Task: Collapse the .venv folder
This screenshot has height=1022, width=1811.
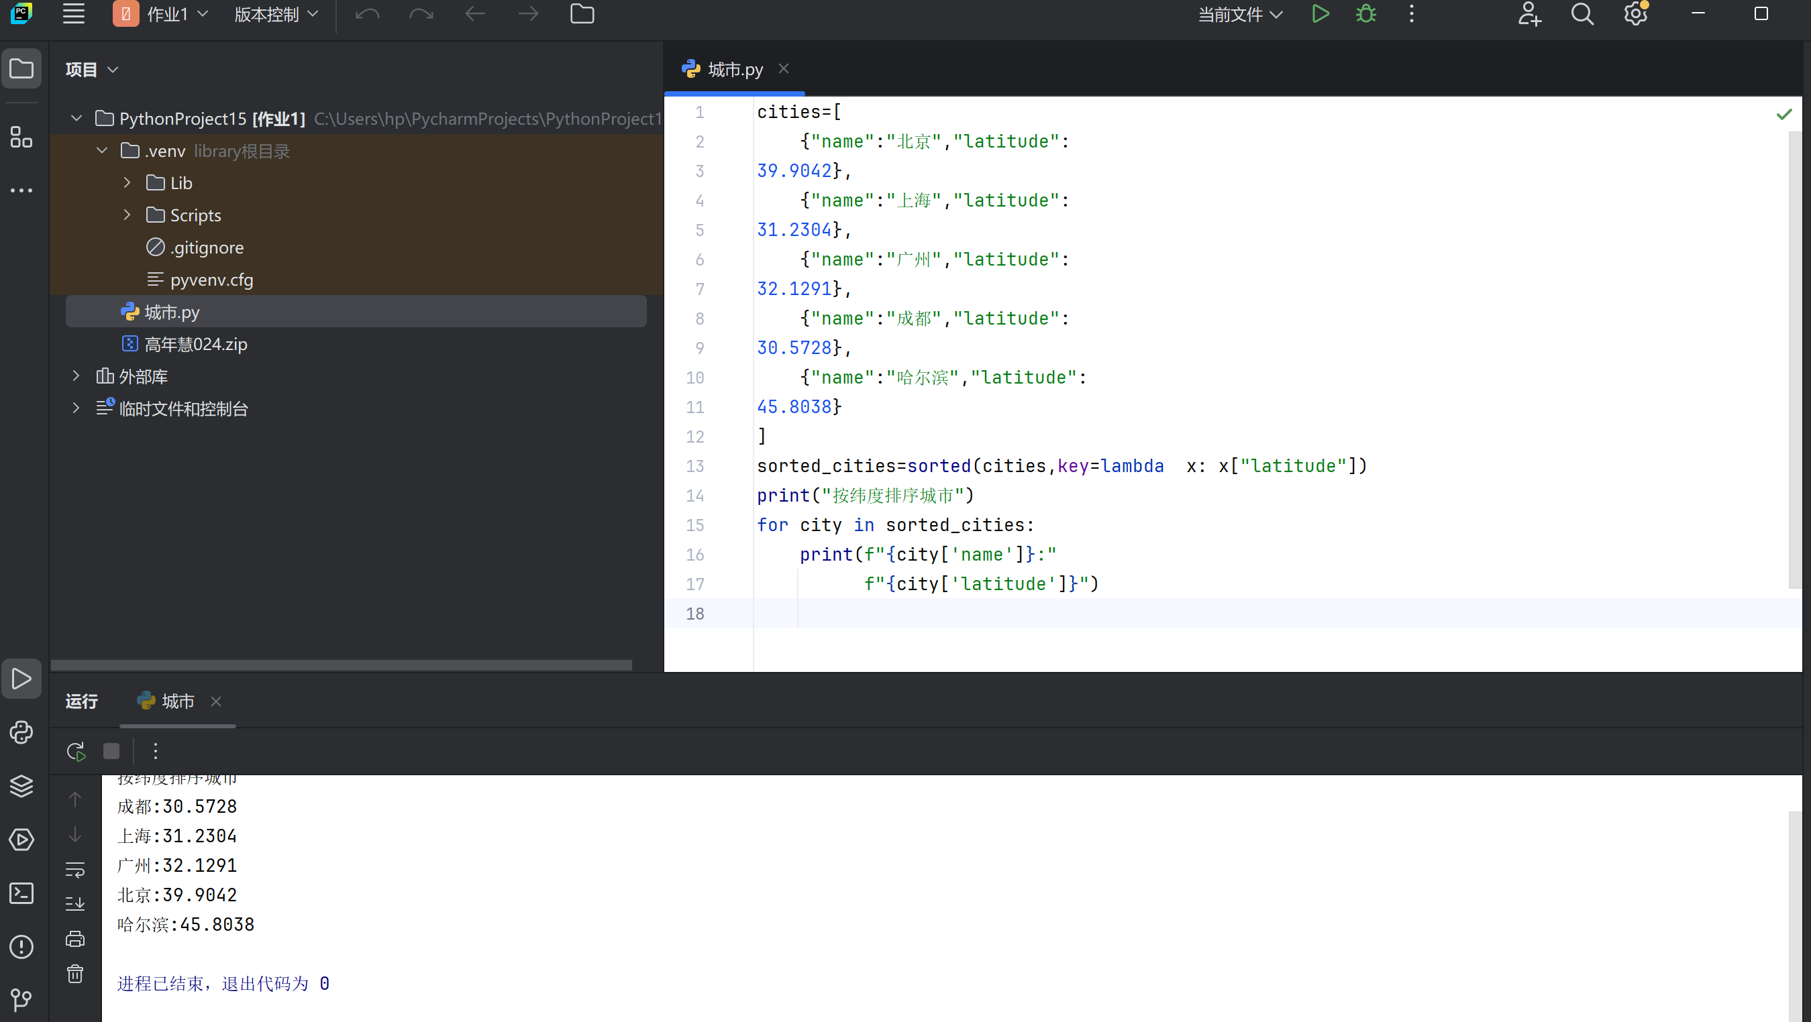Action: 102,150
